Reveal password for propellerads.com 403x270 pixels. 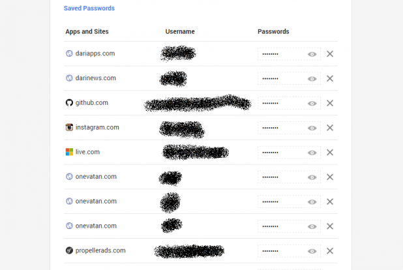[x=312, y=250]
